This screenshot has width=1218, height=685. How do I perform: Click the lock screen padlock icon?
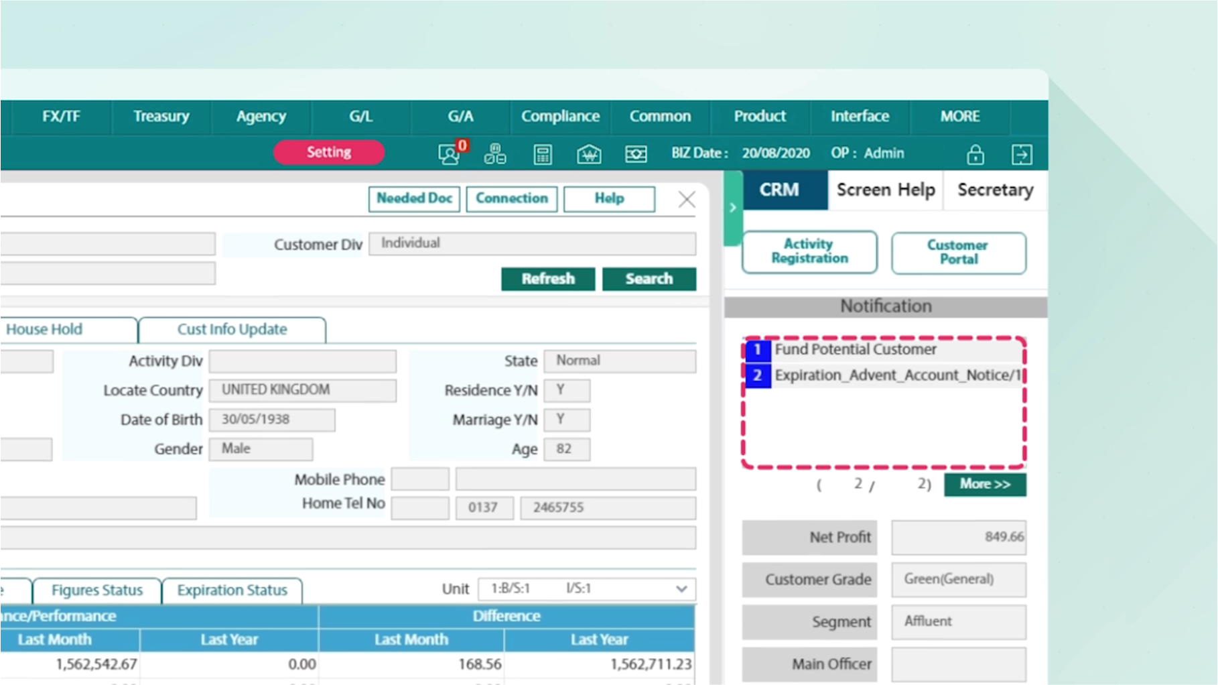pyautogui.click(x=975, y=154)
